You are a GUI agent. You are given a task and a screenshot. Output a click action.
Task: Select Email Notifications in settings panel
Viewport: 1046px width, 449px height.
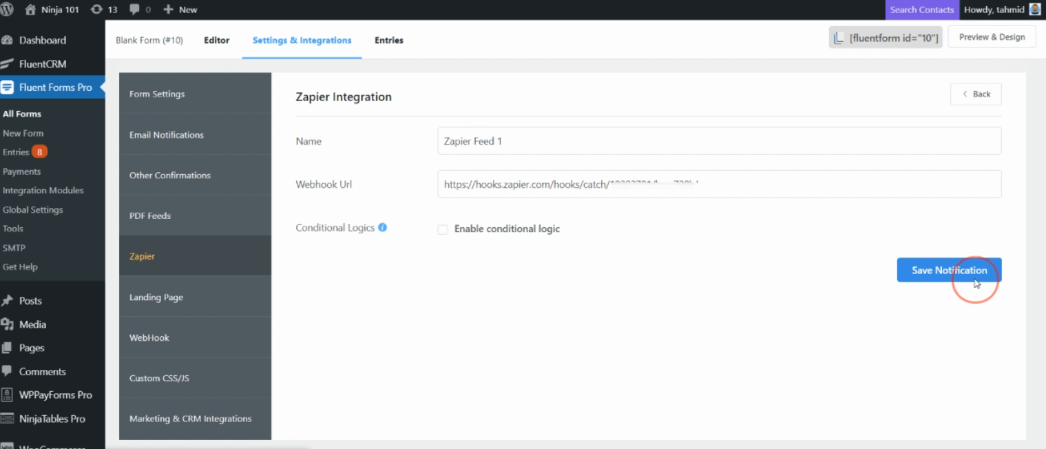point(166,134)
